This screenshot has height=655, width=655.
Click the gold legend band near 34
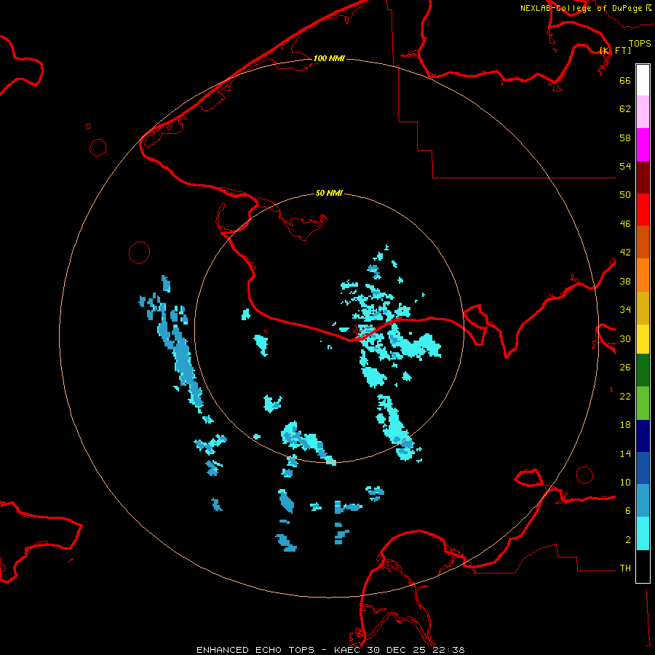tap(643, 308)
